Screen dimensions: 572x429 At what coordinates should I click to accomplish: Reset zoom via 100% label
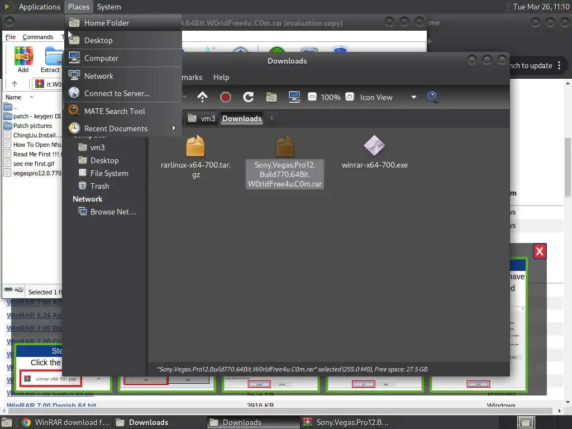(331, 97)
